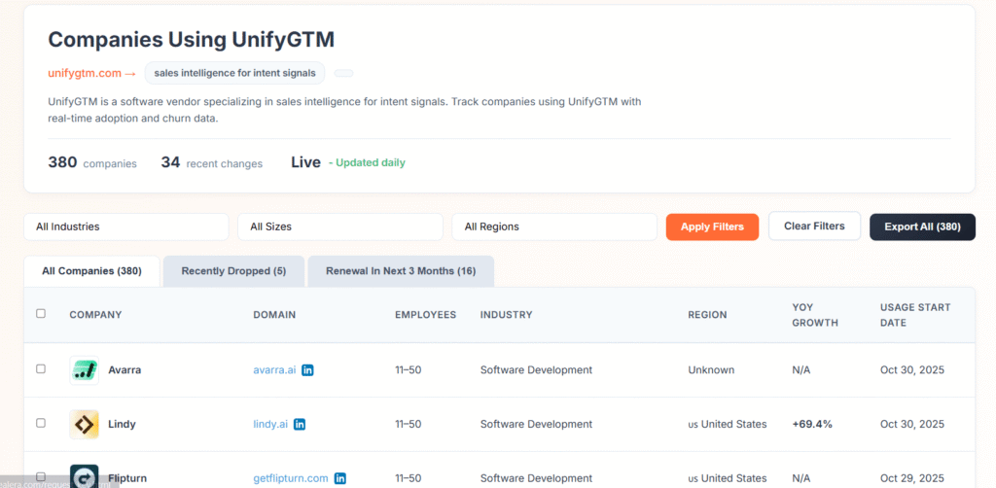Image resolution: width=996 pixels, height=488 pixels.
Task: Check the Avarra row checkbox
Action: (x=41, y=369)
